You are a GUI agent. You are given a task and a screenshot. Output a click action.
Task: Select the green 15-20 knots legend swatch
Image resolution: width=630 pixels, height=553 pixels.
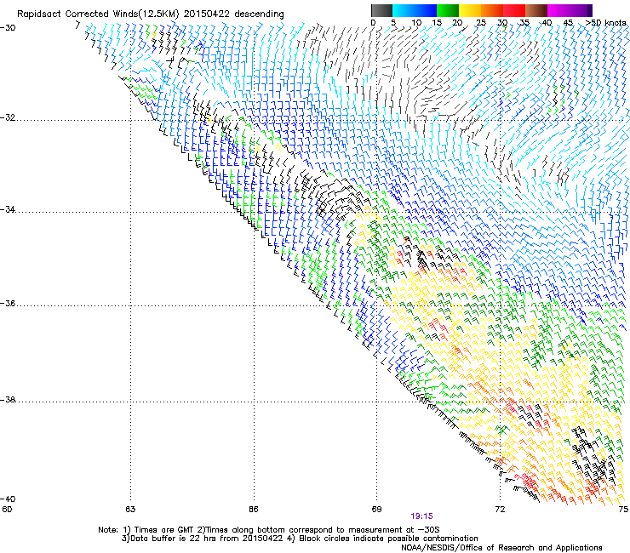point(448,10)
